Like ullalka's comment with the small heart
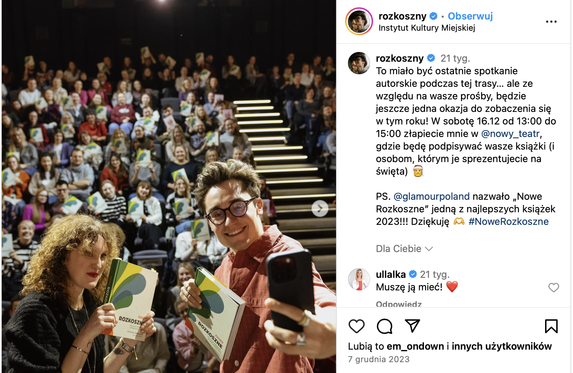 click(x=554, y=287)
